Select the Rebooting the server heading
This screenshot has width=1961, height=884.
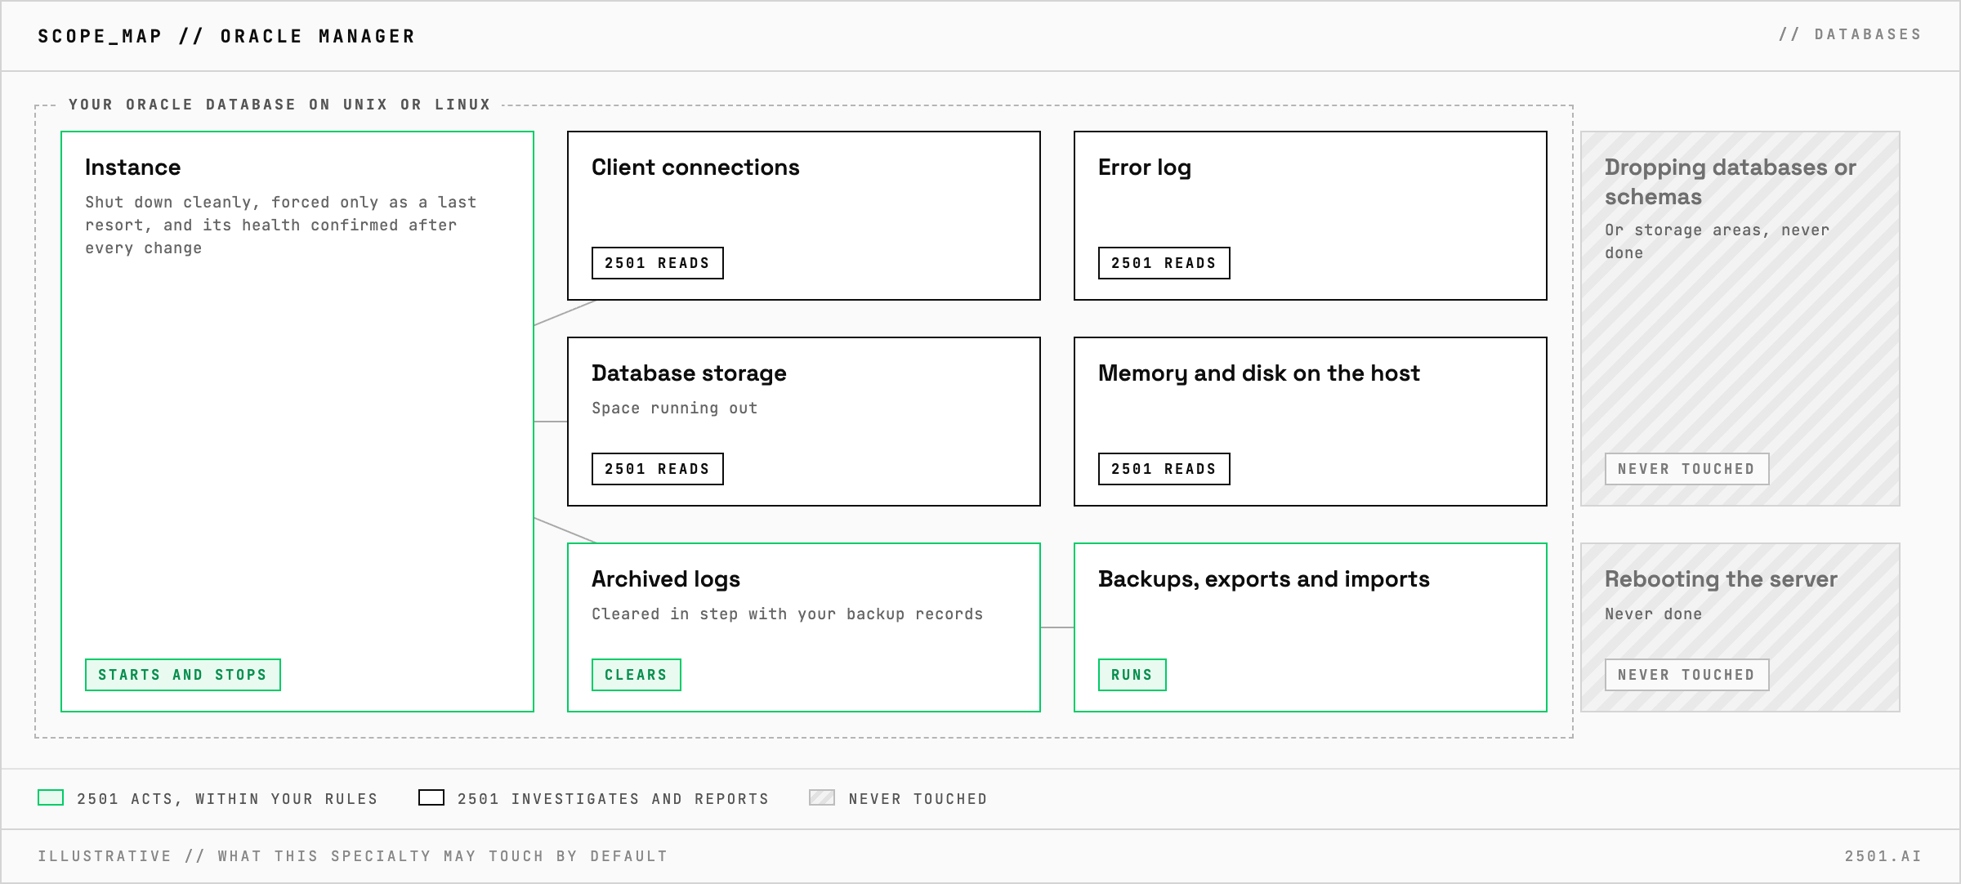coord(1721,579)
